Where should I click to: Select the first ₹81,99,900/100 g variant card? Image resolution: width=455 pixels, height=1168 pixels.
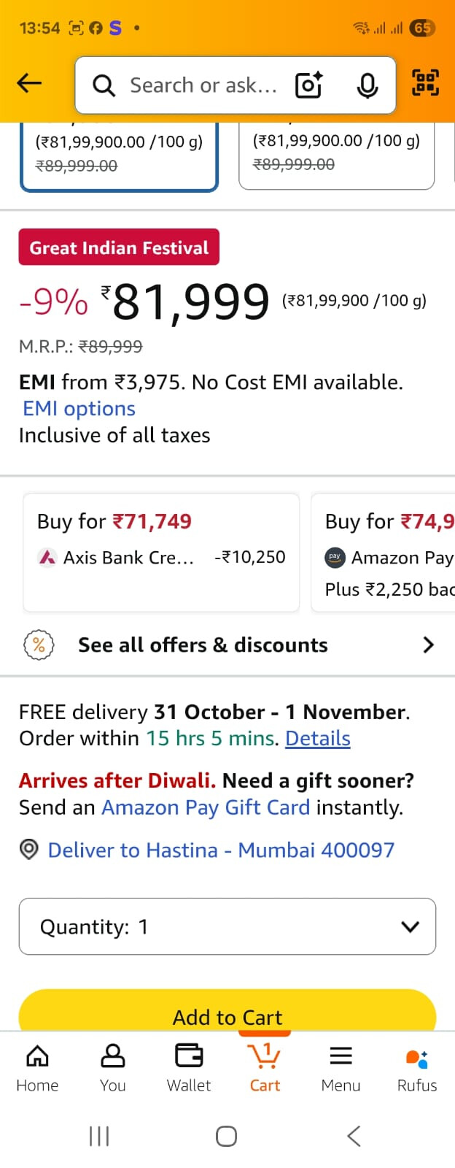[x=120, y=155]
